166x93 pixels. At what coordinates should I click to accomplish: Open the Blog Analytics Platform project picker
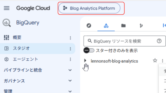pyautogui.click(x=89, y=8)
